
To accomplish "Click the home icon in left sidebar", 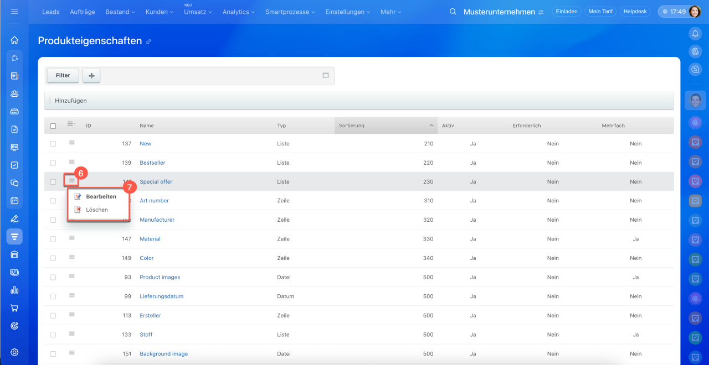I will (14, 40).
